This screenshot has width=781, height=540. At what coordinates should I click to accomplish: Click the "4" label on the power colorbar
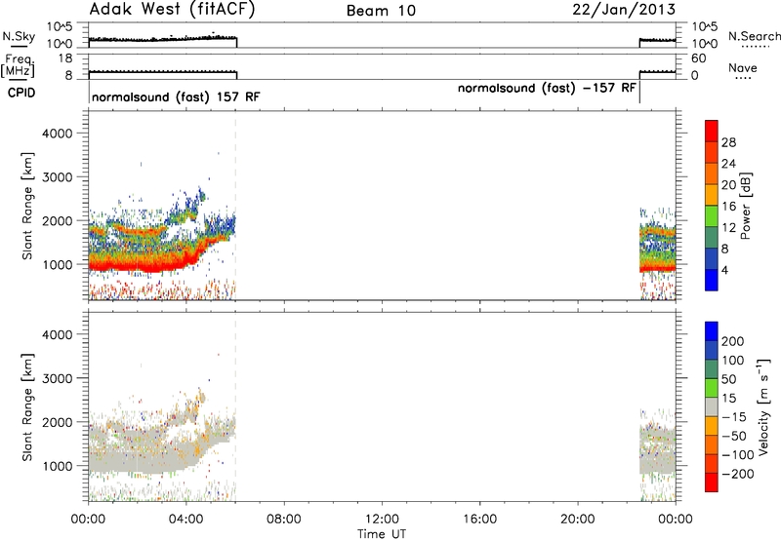[x=724, y=271]
